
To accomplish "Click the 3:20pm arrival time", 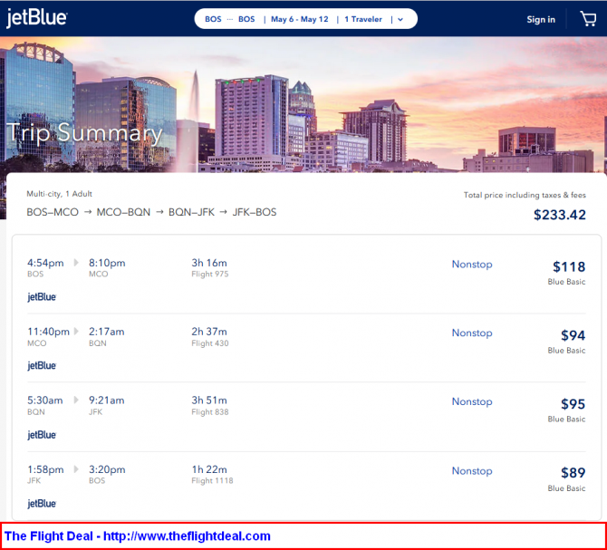I will click(x=107, y=469).
